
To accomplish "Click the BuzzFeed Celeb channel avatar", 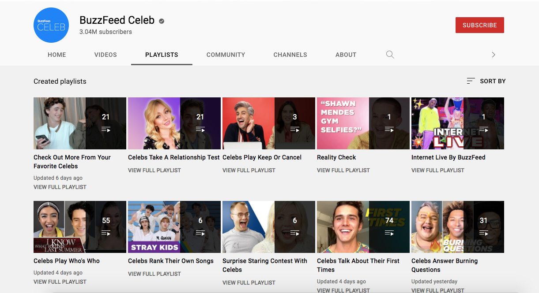I will pyautogui.click(x=52, y=25).
